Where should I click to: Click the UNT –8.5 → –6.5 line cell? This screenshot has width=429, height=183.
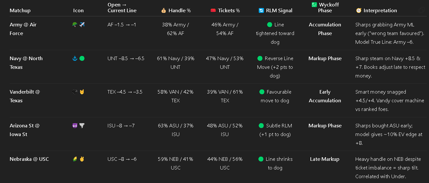click(x=126, y=59)
